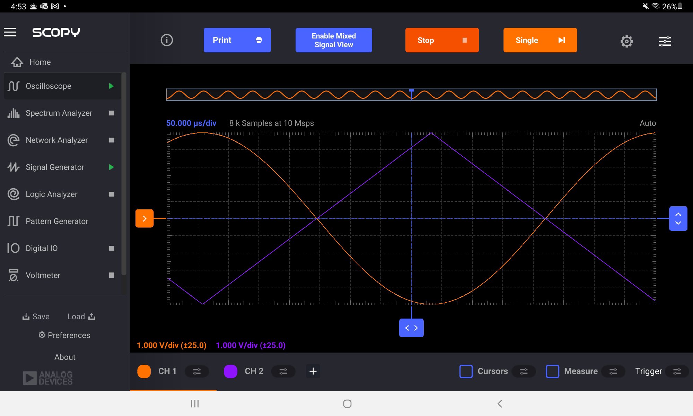Click the Enable Mixed Signal View button
The width and height of the screenshot is (693, 416).
(333, 40)
